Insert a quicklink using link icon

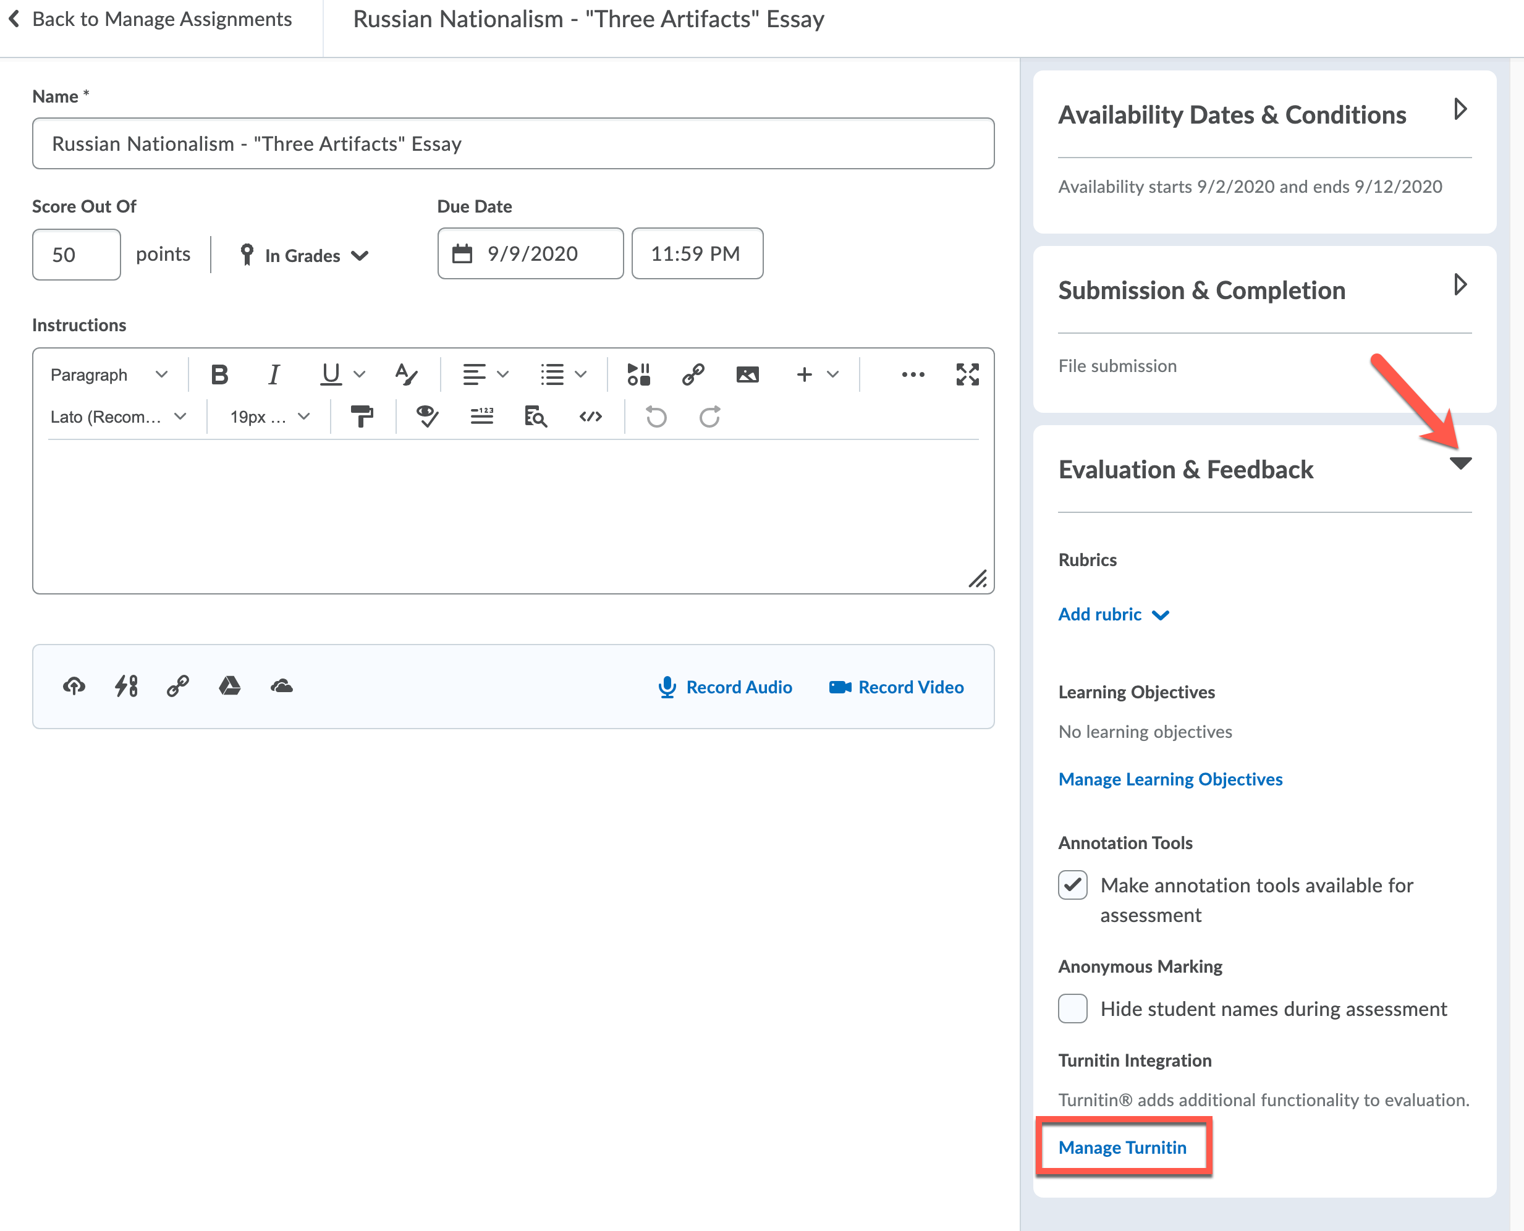tap(693, 374)
